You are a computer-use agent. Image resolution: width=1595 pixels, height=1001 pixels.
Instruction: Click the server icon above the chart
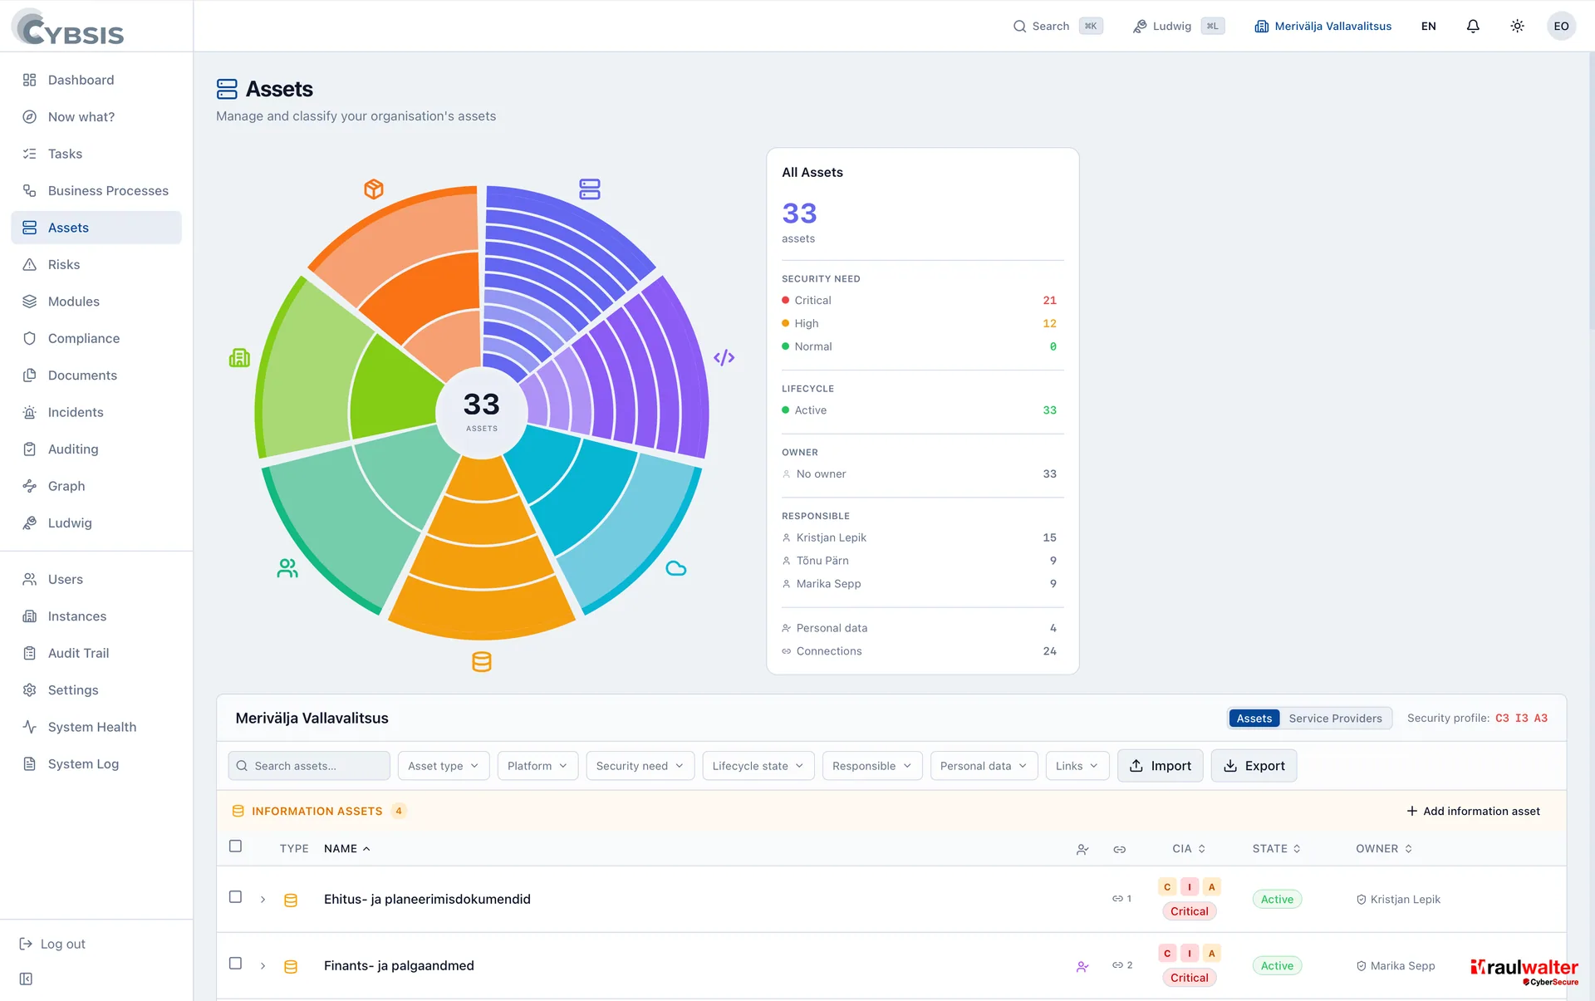coord(590,189)
